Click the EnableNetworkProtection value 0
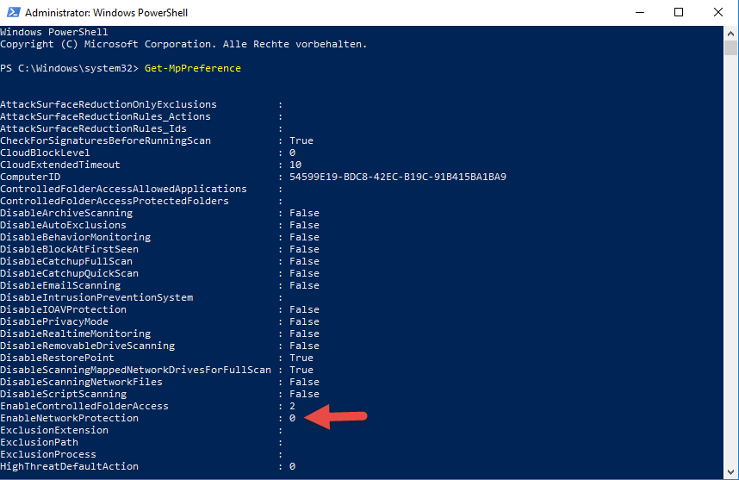 click(x=293, y=418)
